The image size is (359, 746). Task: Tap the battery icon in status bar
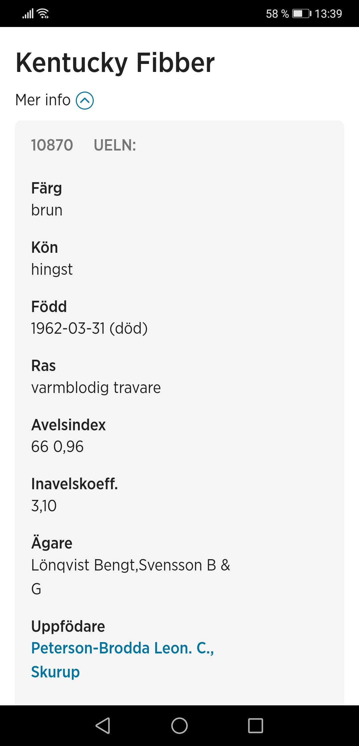[302, 14]
